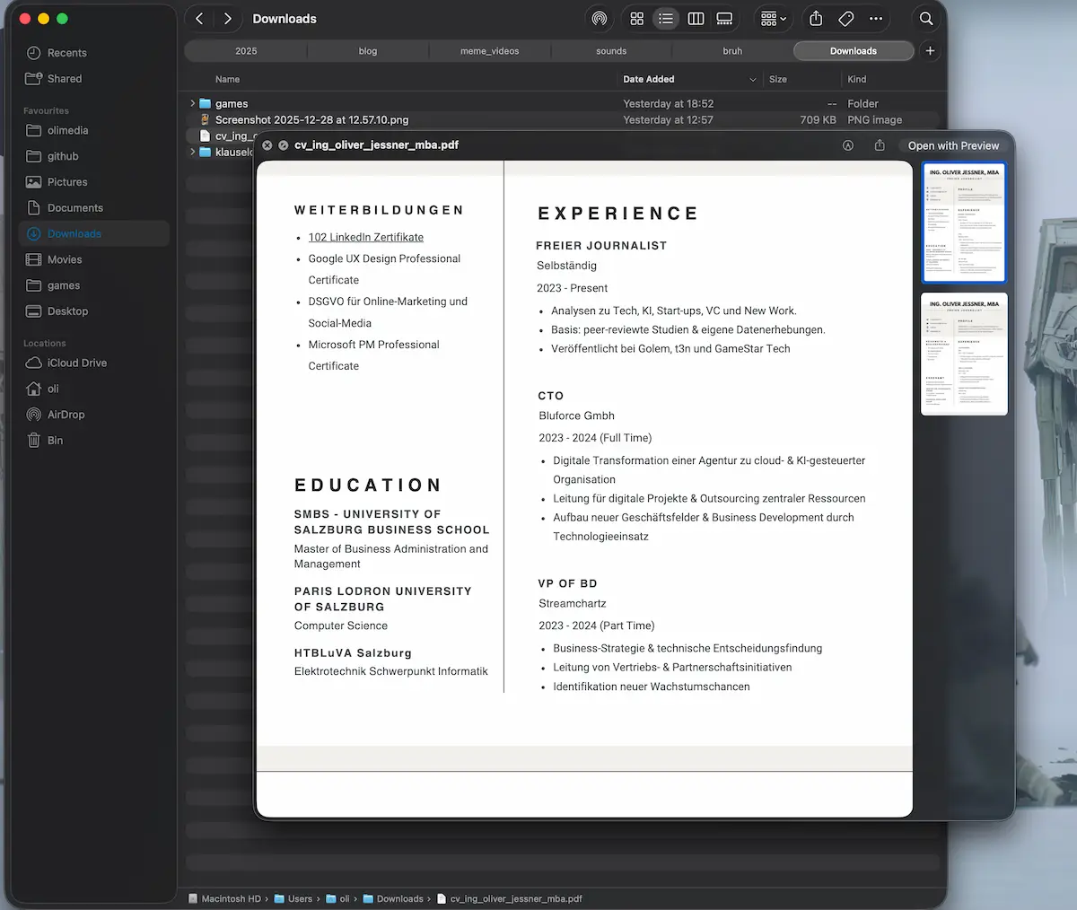Expand the games folder
1077x910 pixels.
[x=191, y=103]
